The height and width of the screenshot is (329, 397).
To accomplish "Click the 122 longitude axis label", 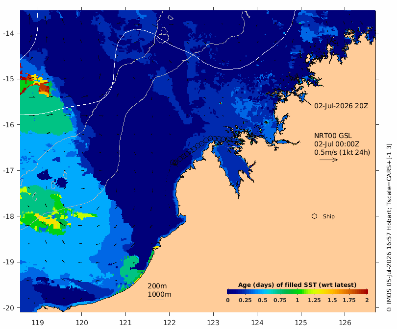I will point(170,323).
